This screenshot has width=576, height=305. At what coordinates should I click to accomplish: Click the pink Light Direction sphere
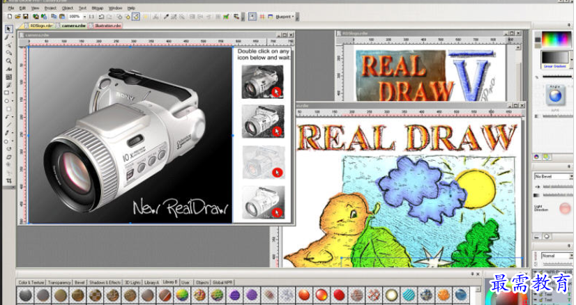(565, 208)
